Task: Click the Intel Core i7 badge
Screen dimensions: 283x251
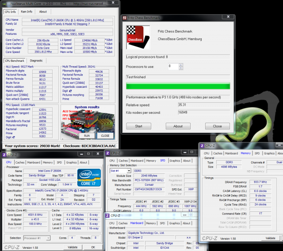Action: (x=89, y=177)
